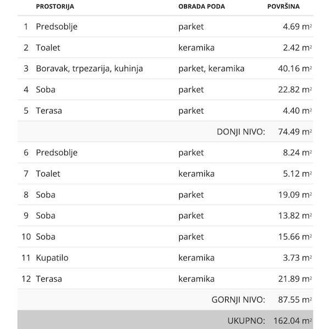329x329 pixels.
Task: Click the POVRŠINA column header
Action: point(283,7)
